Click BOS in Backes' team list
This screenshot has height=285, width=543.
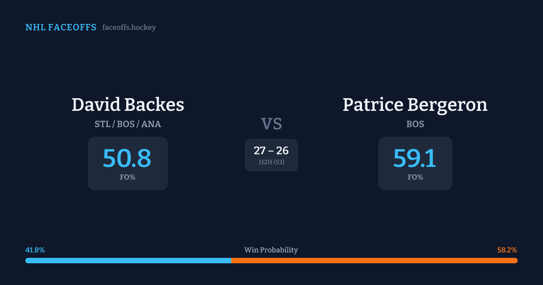coord(126,124)
